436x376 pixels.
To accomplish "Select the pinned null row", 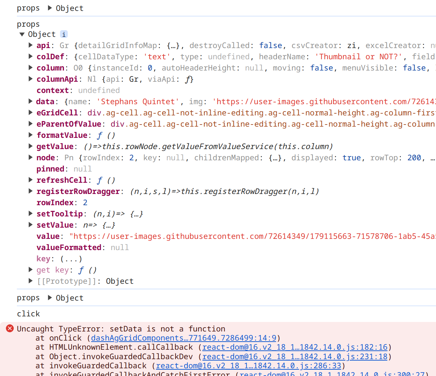I will tap(64, 169).
